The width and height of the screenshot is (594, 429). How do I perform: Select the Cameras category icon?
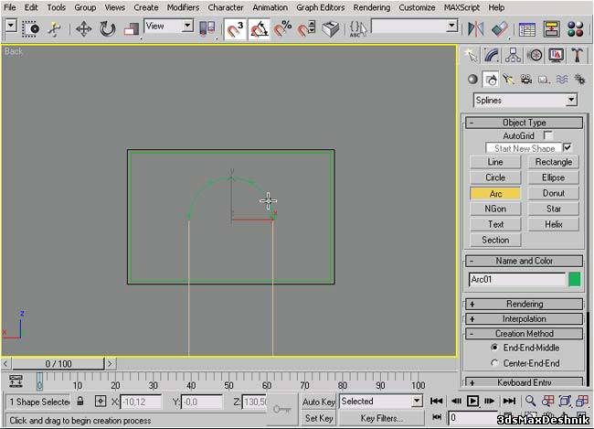[525, 80]
